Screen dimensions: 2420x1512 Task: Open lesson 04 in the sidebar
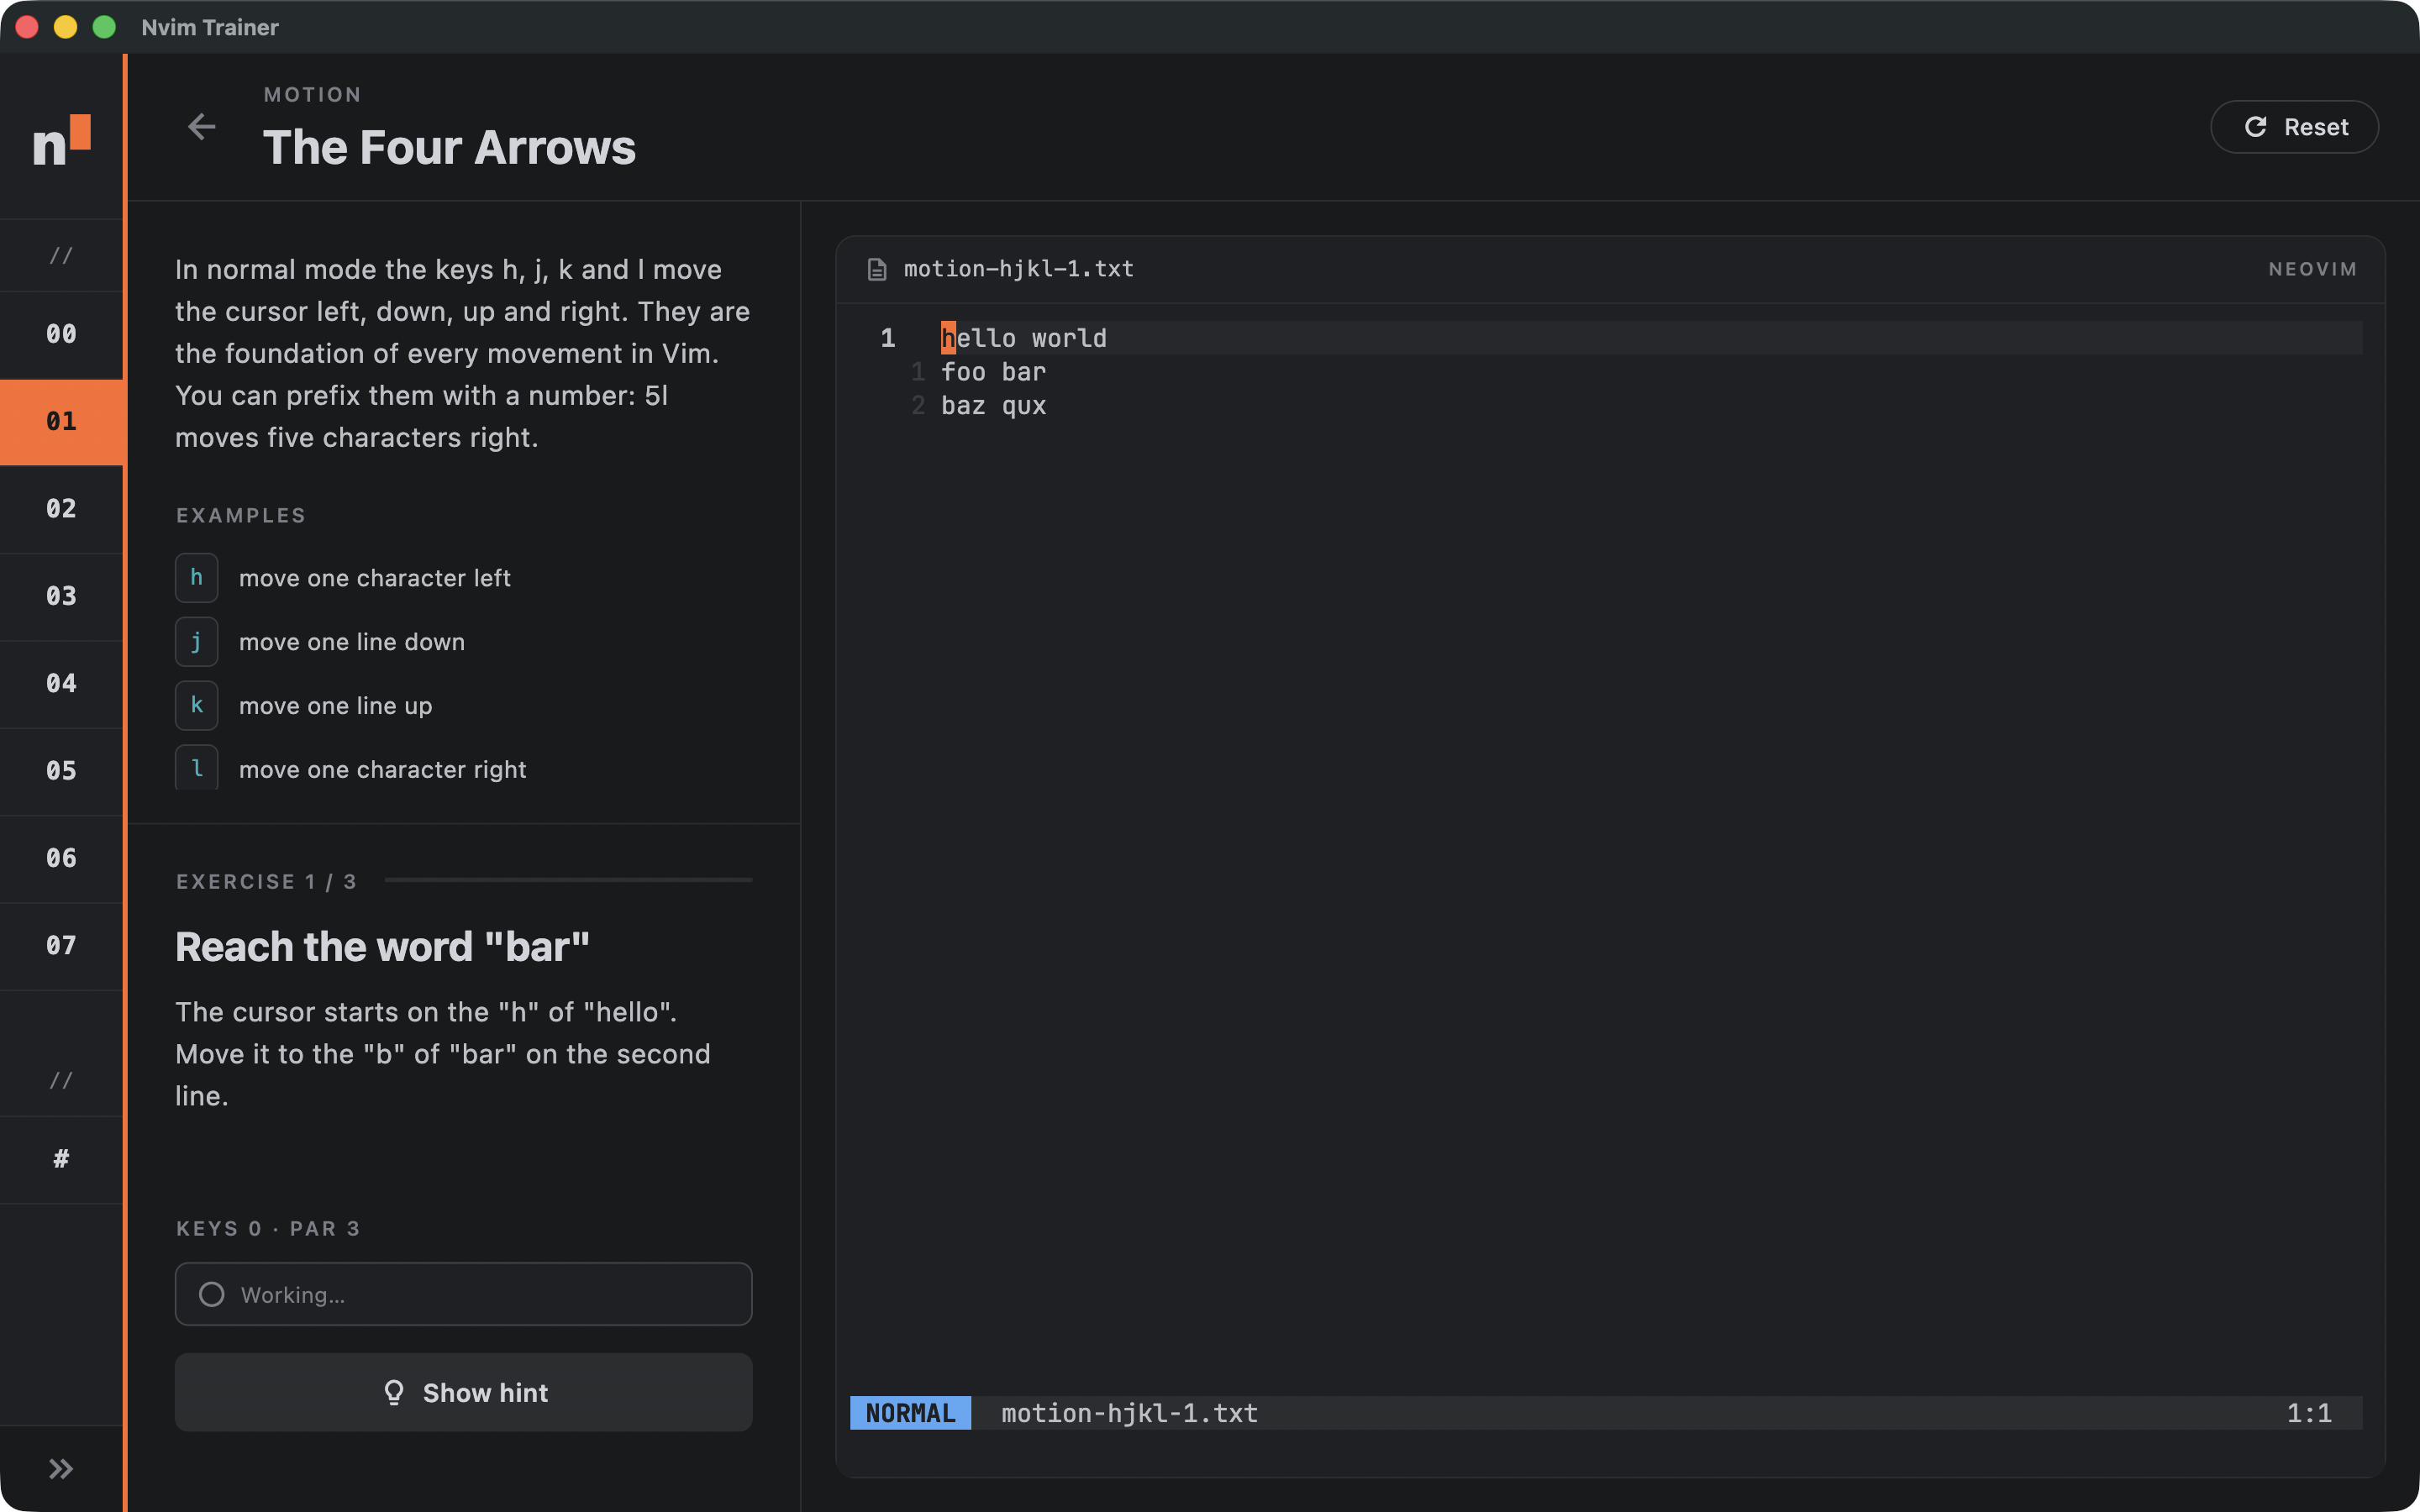[x=61, y=683]
